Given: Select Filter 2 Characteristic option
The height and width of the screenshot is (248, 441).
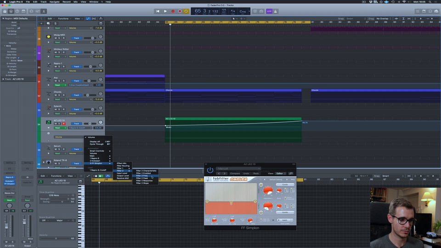Looking at the screenshot, I should [146, 171].
